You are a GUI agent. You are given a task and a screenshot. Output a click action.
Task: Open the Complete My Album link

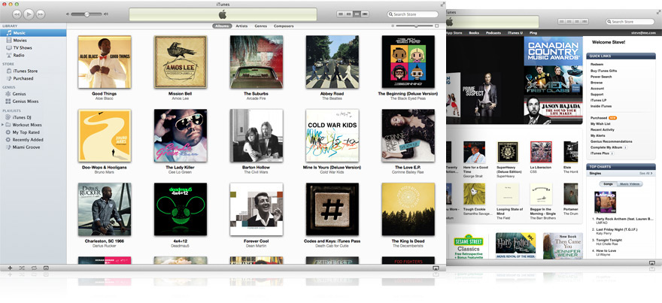point(606,147)
